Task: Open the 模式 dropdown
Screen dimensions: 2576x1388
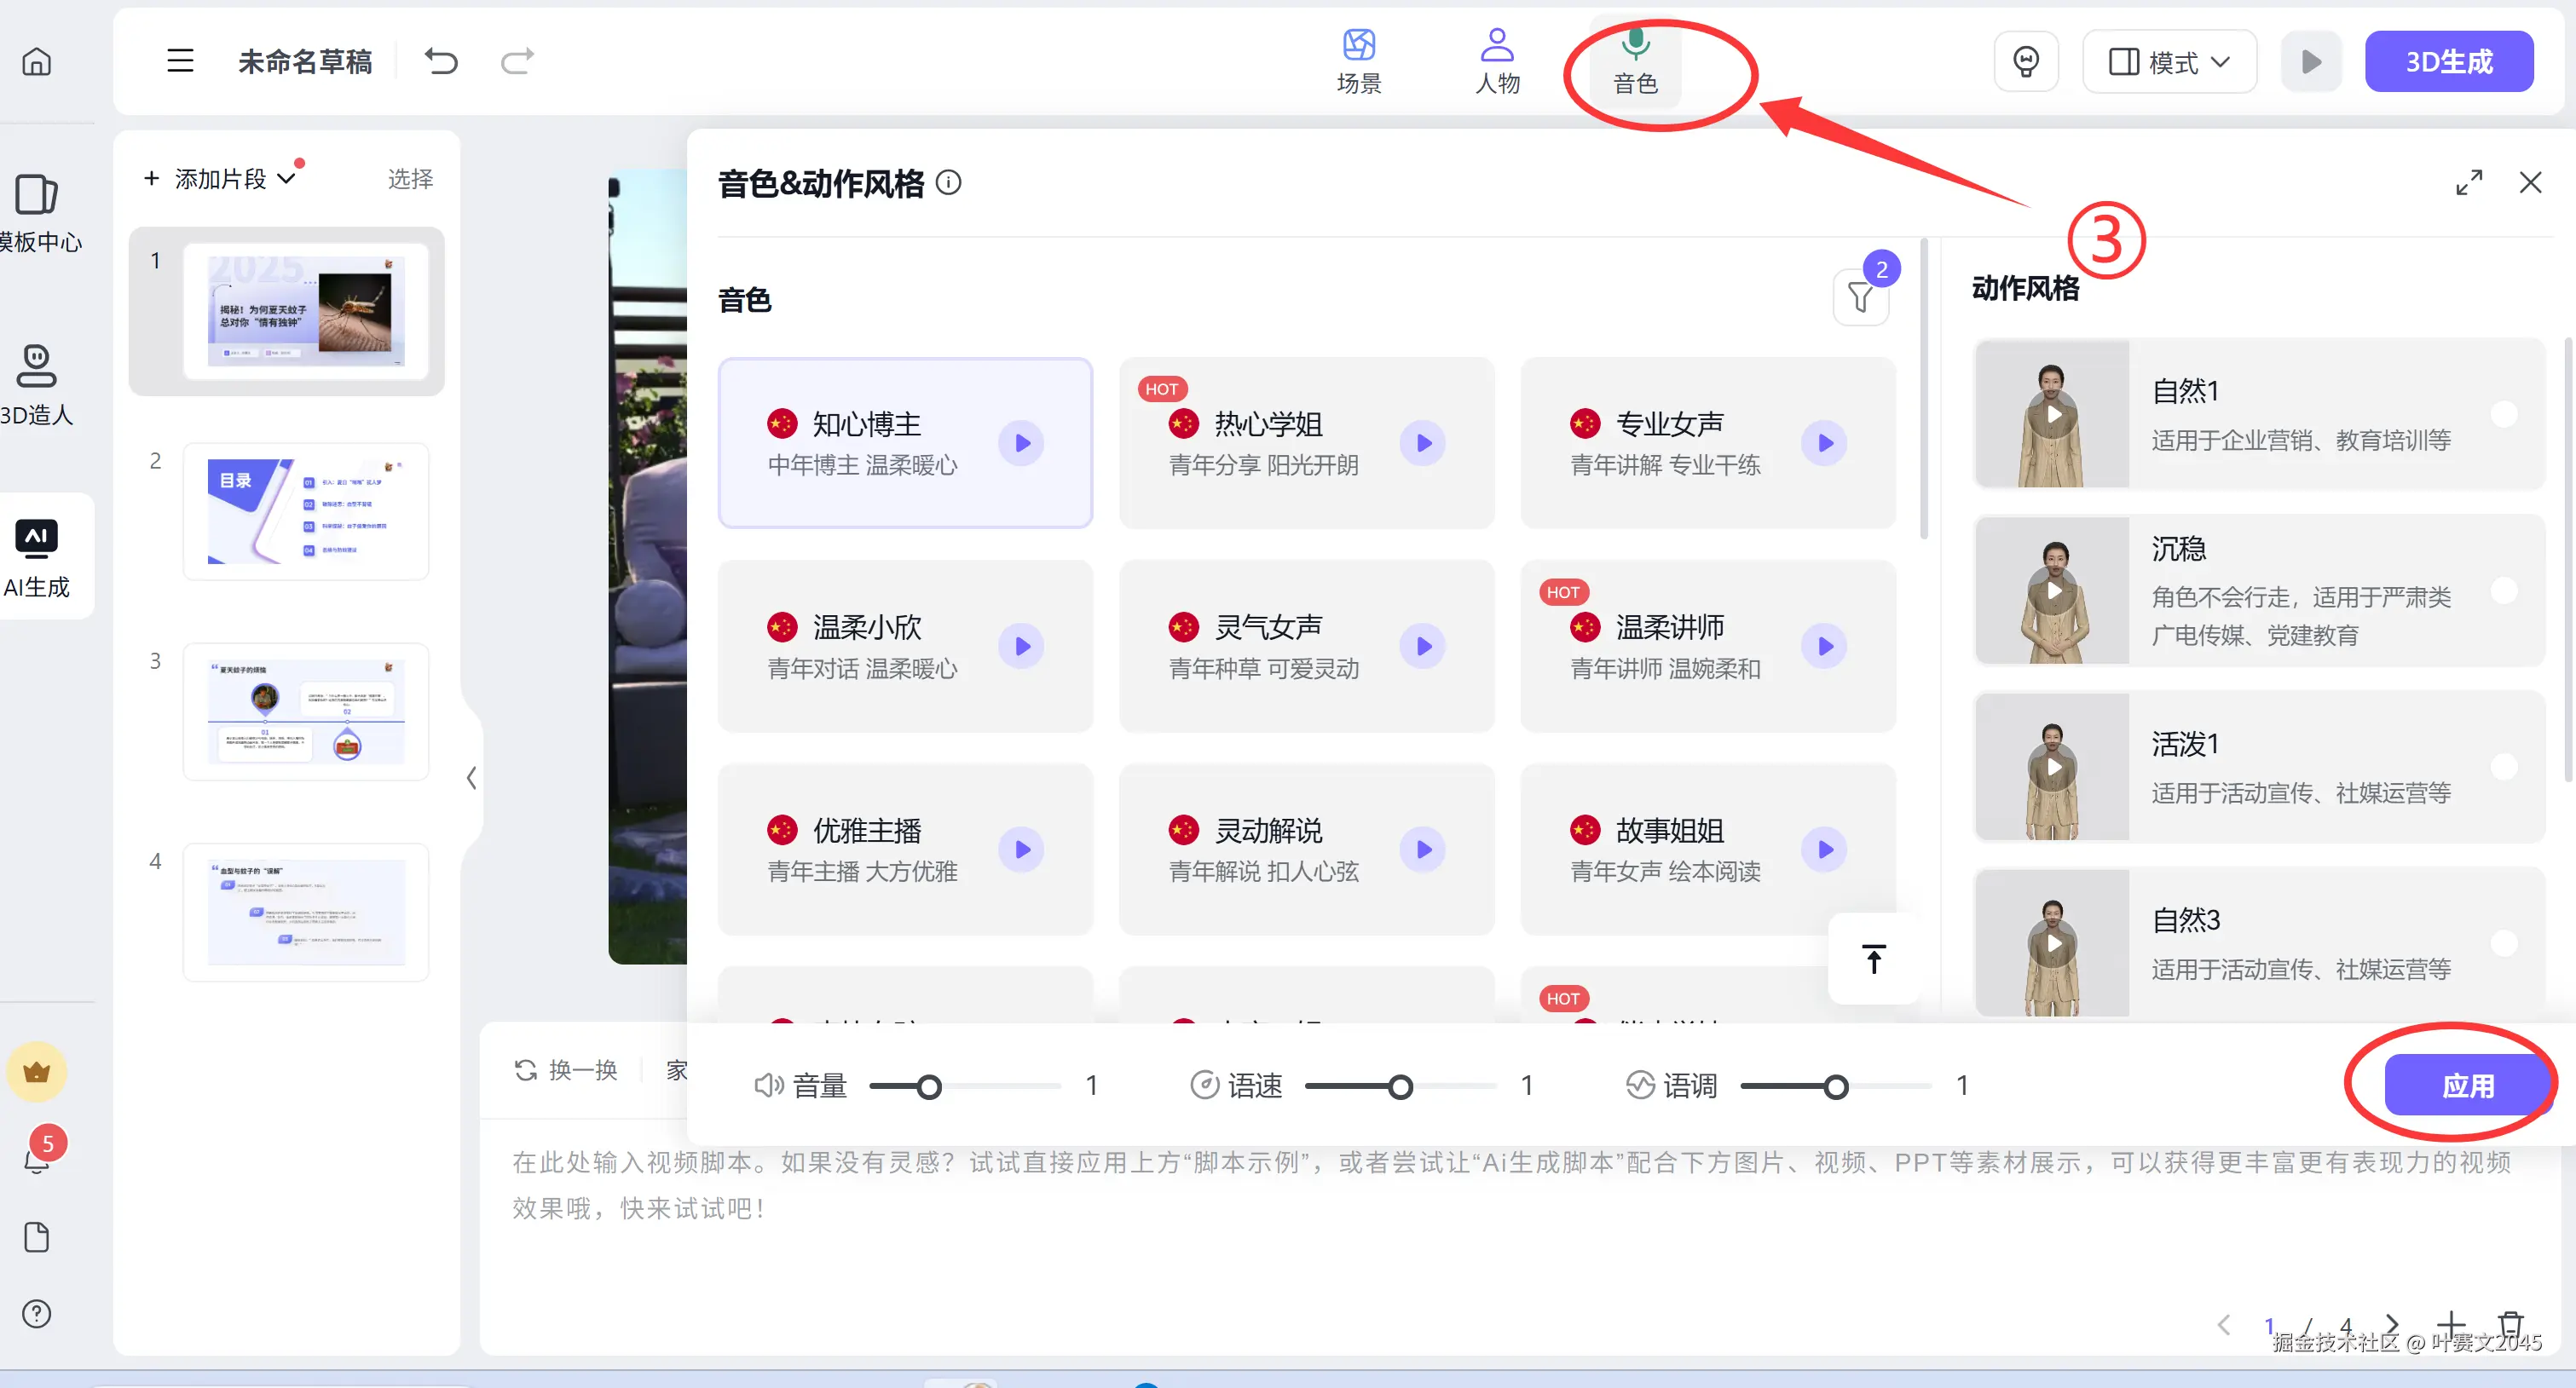Action: point(2169,62)
